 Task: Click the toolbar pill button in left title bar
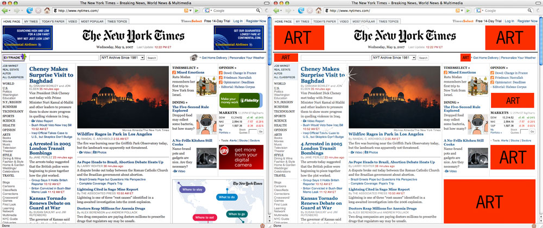[266, 2]
